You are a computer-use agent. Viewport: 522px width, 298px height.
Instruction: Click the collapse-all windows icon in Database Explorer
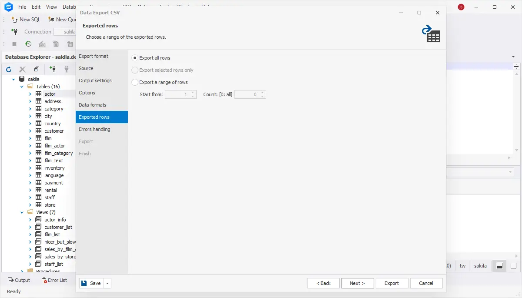[37, 69]
